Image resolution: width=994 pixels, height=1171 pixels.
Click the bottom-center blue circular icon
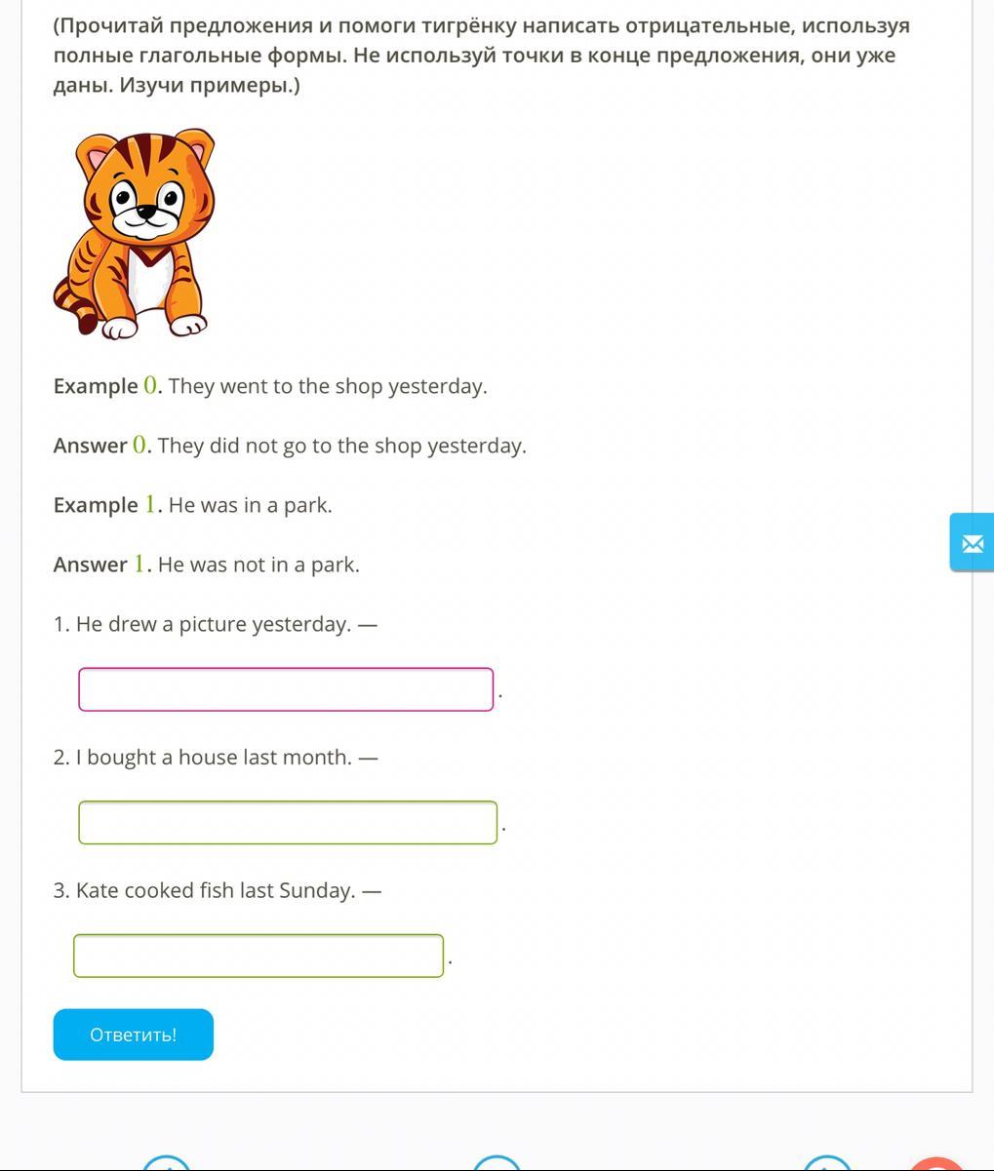[x=497, y=1163]
